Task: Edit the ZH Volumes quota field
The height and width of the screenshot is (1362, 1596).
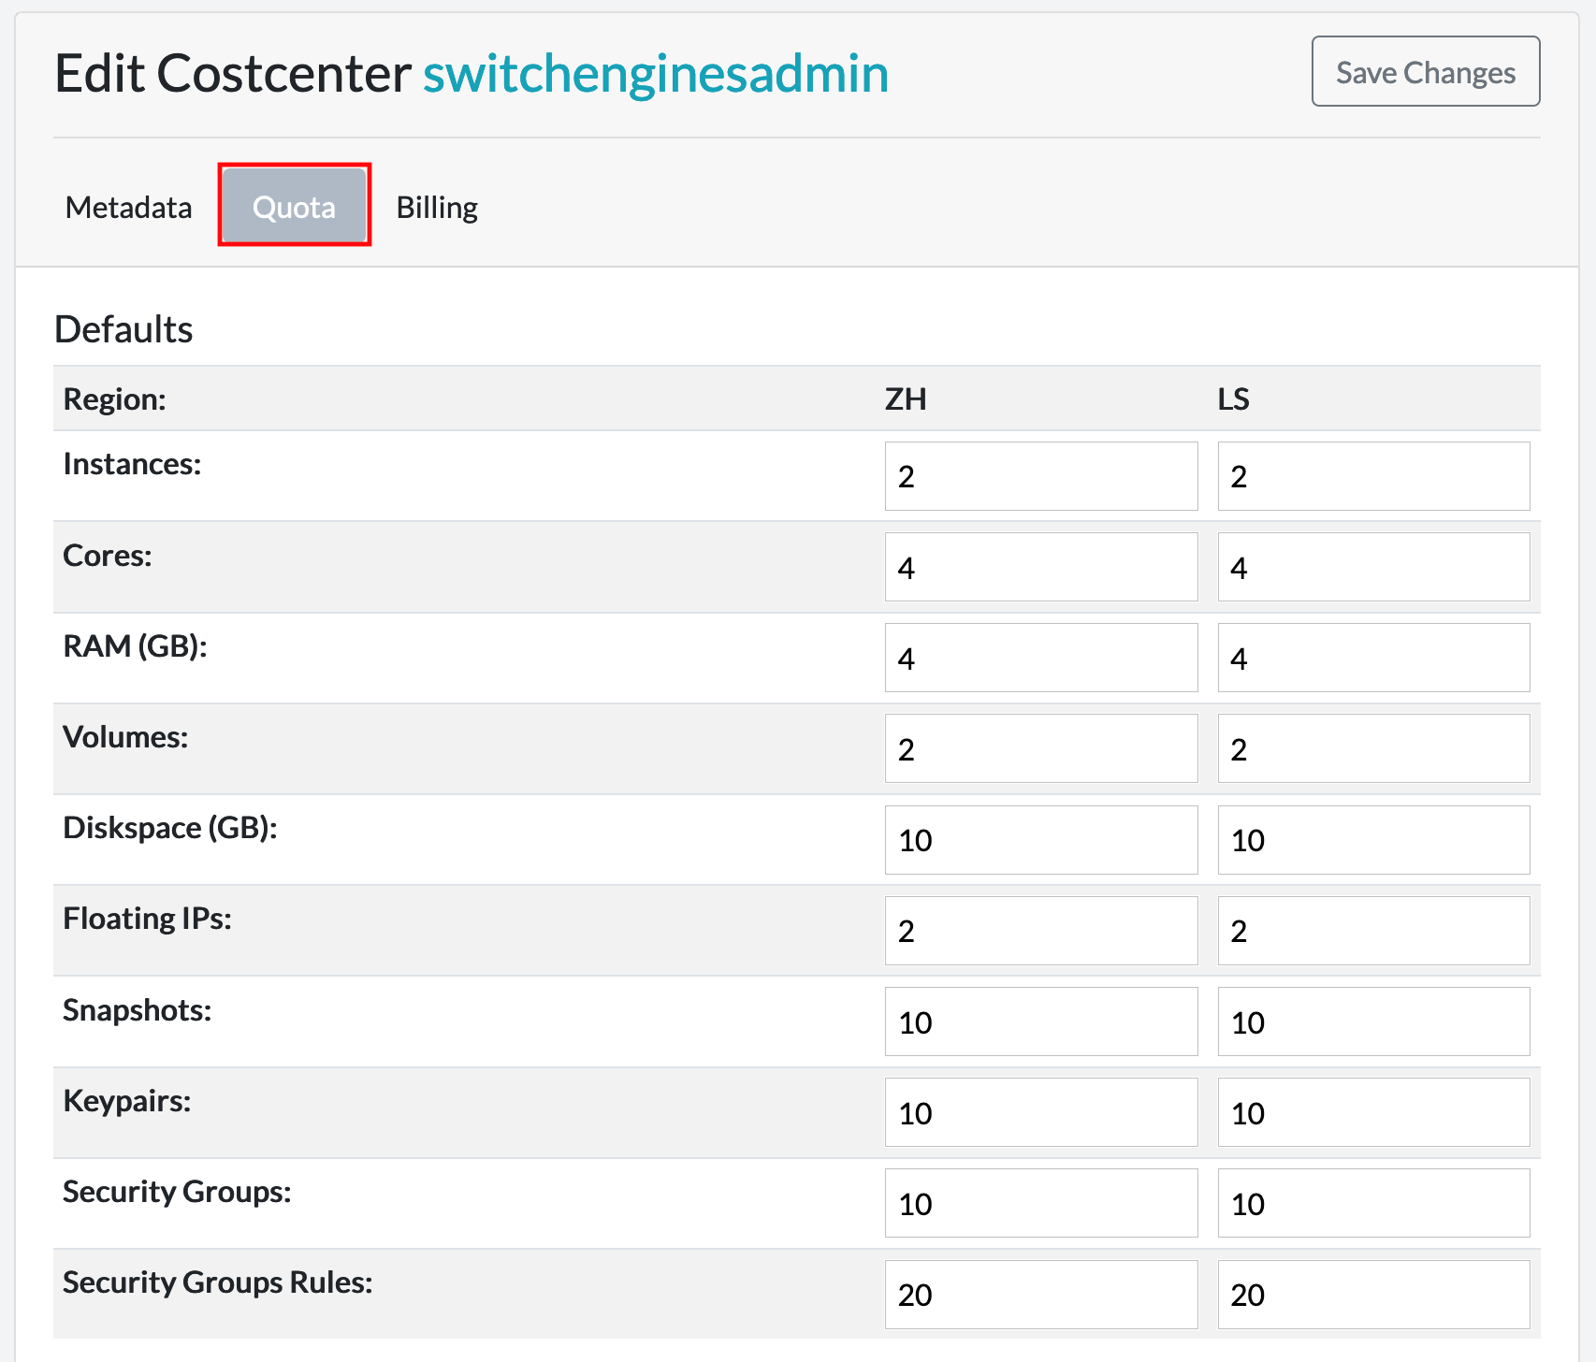Action: 1041,748
